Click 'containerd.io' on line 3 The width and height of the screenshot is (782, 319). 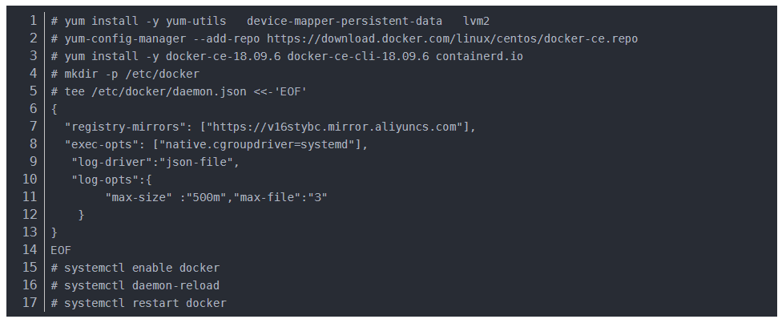[480, 56]
